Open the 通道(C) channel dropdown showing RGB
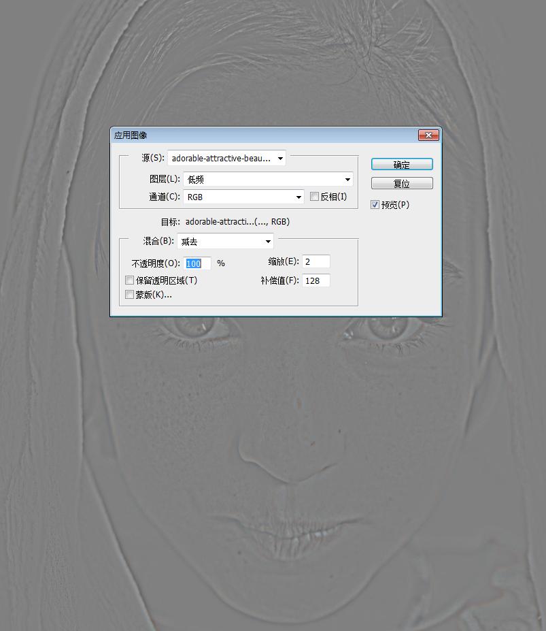546x631 pixels. tap(243, 197)
